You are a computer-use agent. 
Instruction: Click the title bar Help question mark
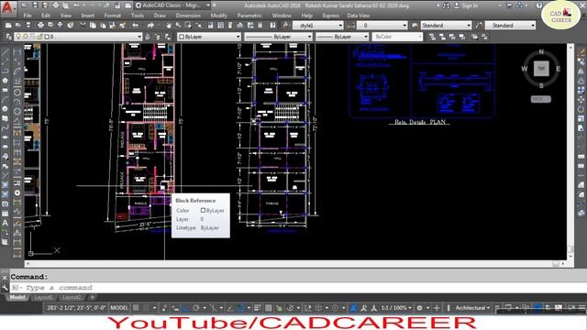point(538,5)
